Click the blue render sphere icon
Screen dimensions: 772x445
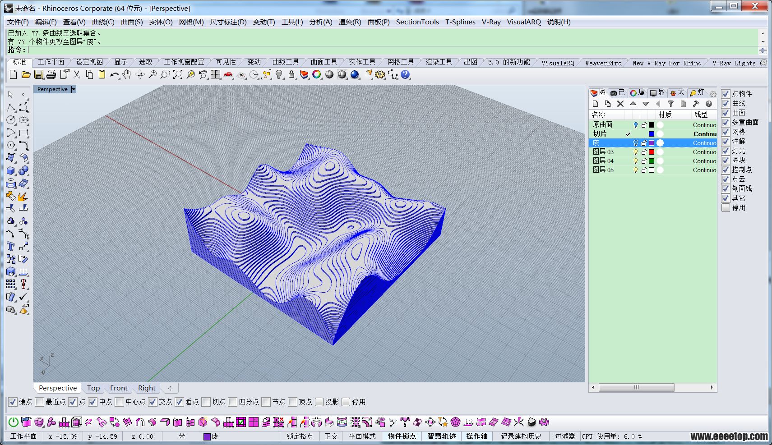[x=355, y=74]
